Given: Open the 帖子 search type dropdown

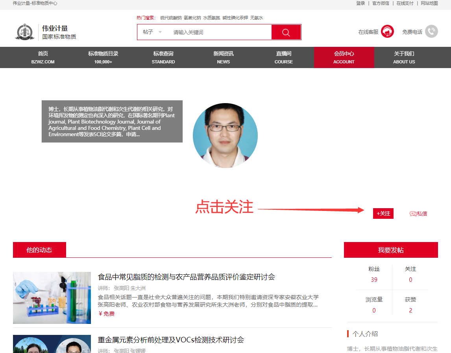Looking at the screenshot, I should [152, 32].
